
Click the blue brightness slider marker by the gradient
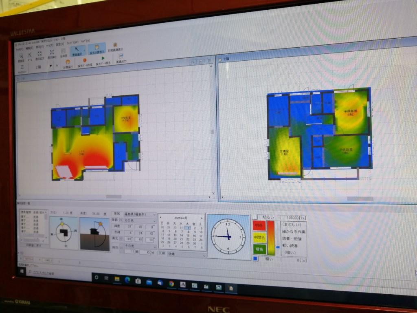pyautogui.click(x=278, y=247)
